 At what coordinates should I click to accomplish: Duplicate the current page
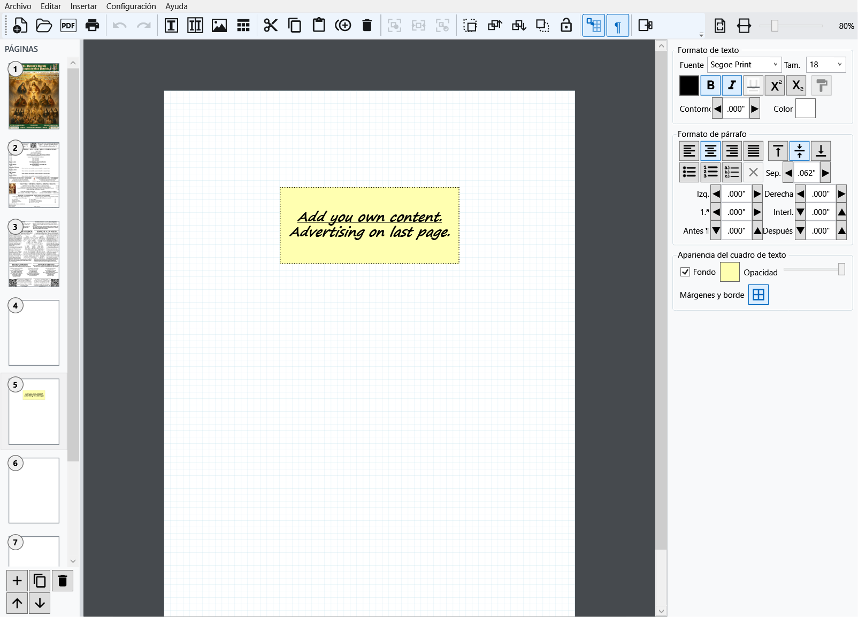[40, 581]
